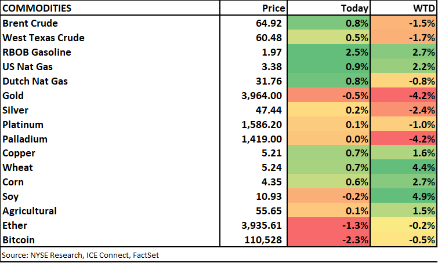Select Gold's red -4.2% cell

(404, 96)
